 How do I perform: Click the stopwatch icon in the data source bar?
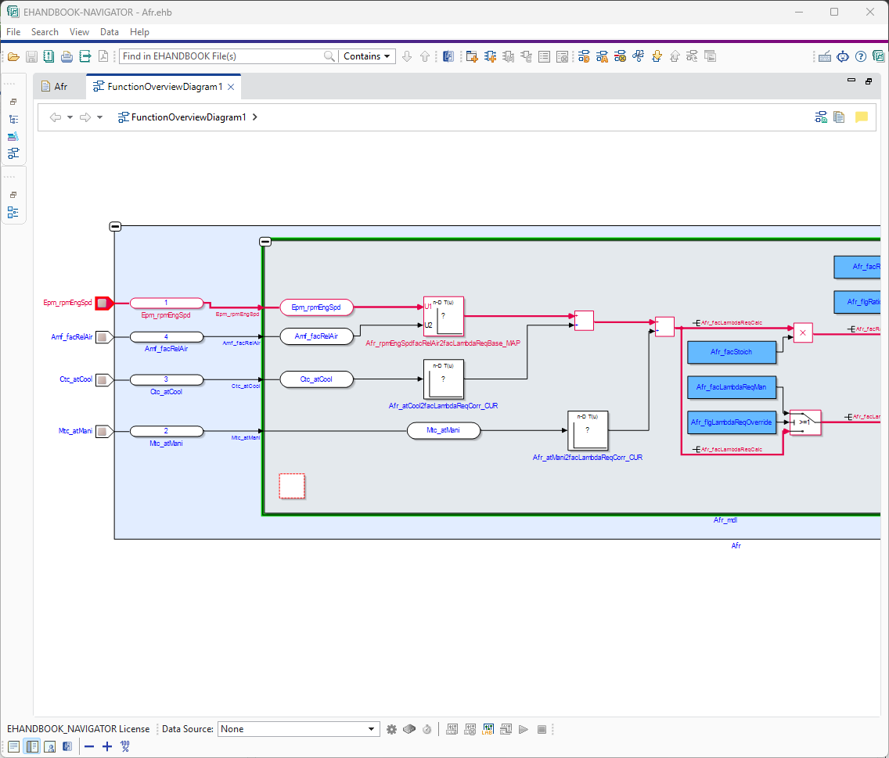pyautogui.click(x=427, y=730)
